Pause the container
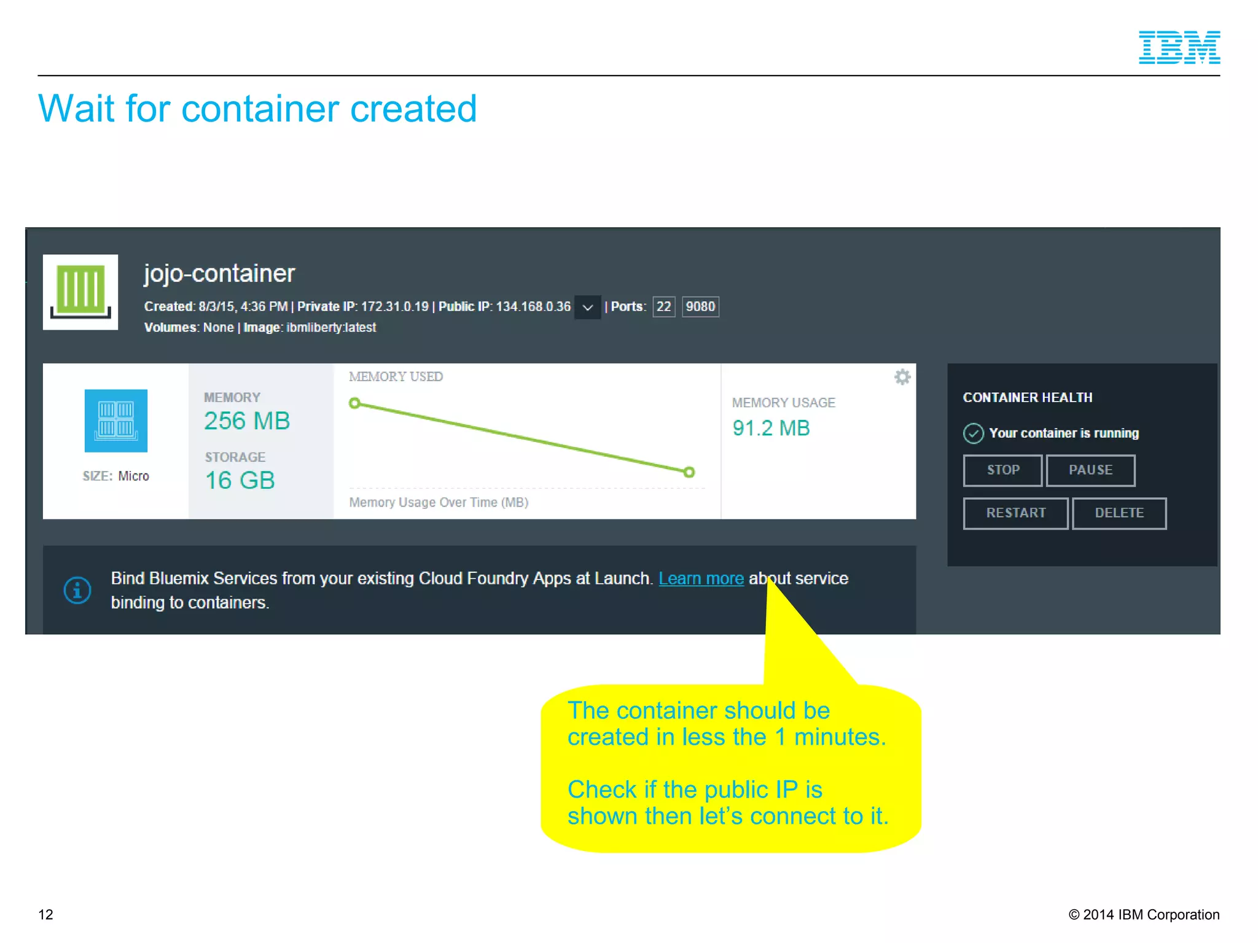 pos(1090,470)
